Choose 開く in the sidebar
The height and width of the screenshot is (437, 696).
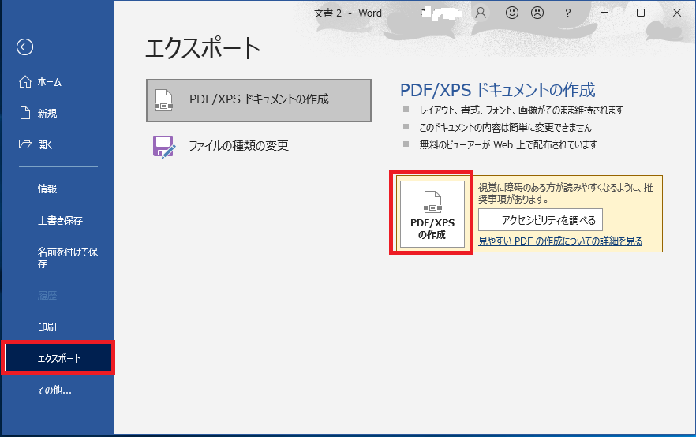click(58, 144)
